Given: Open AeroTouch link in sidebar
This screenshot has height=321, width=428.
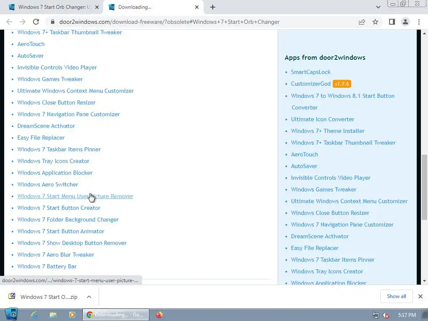Looking at the screenshot, I should [304, 154].
